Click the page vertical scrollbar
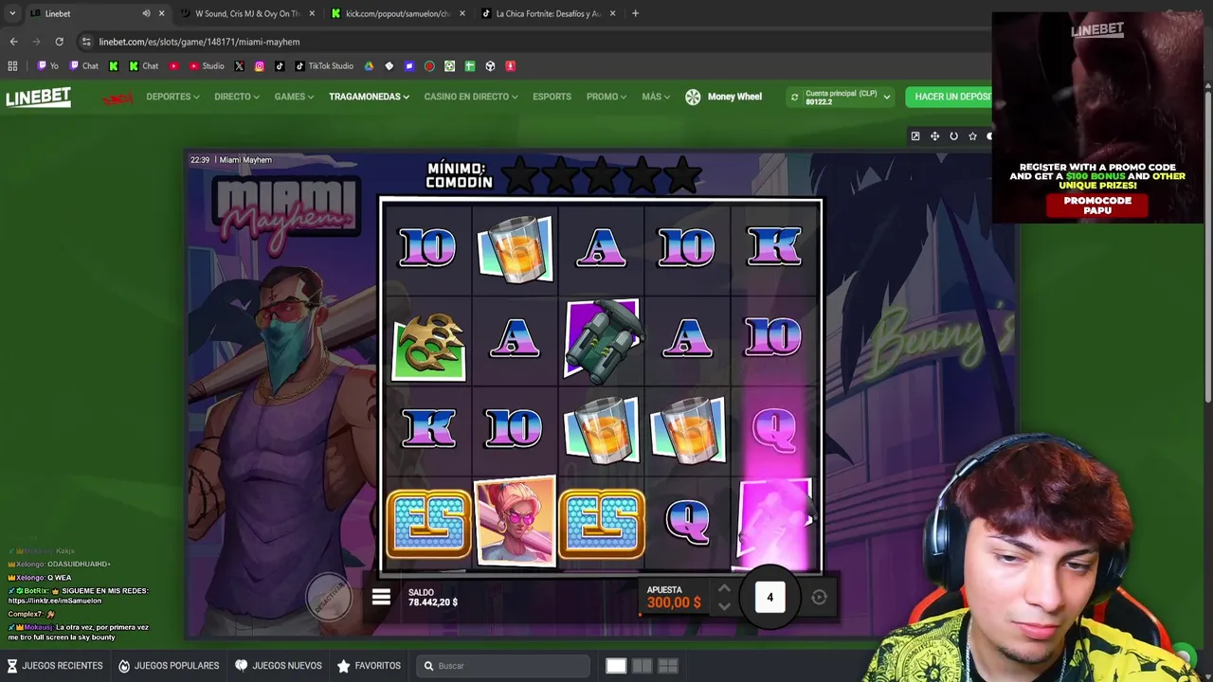Image resolution: width=1213 pixels, height=682 pixels. coord(1207,246)
